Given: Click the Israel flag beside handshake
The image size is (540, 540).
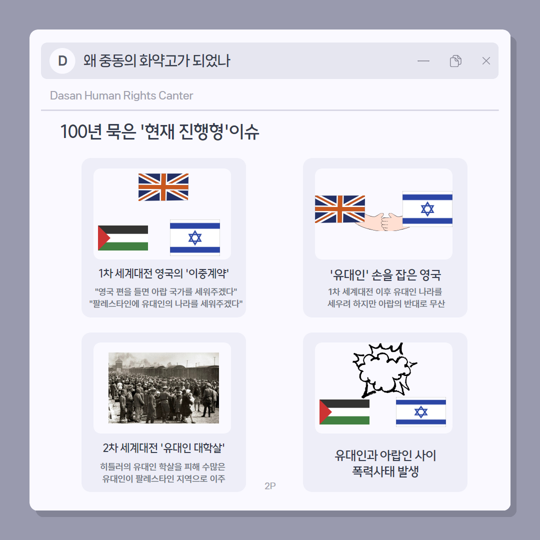Looking at the screenshot, I should (x=427, y=209).
